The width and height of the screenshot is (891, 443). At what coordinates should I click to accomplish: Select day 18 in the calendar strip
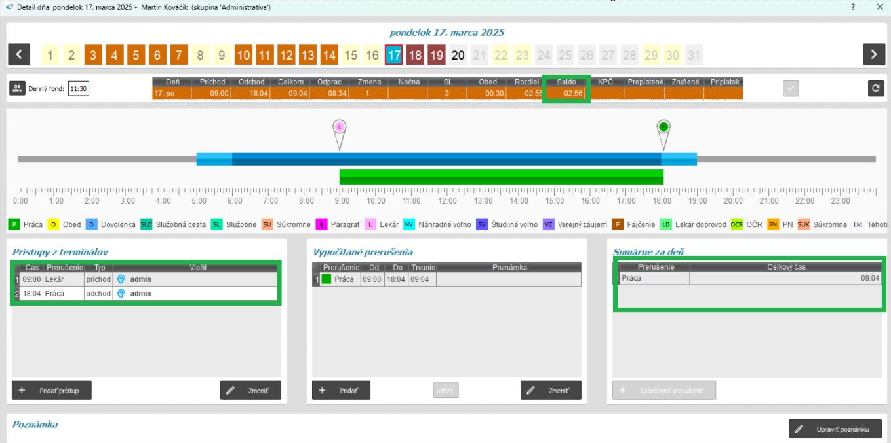point(415,56)
